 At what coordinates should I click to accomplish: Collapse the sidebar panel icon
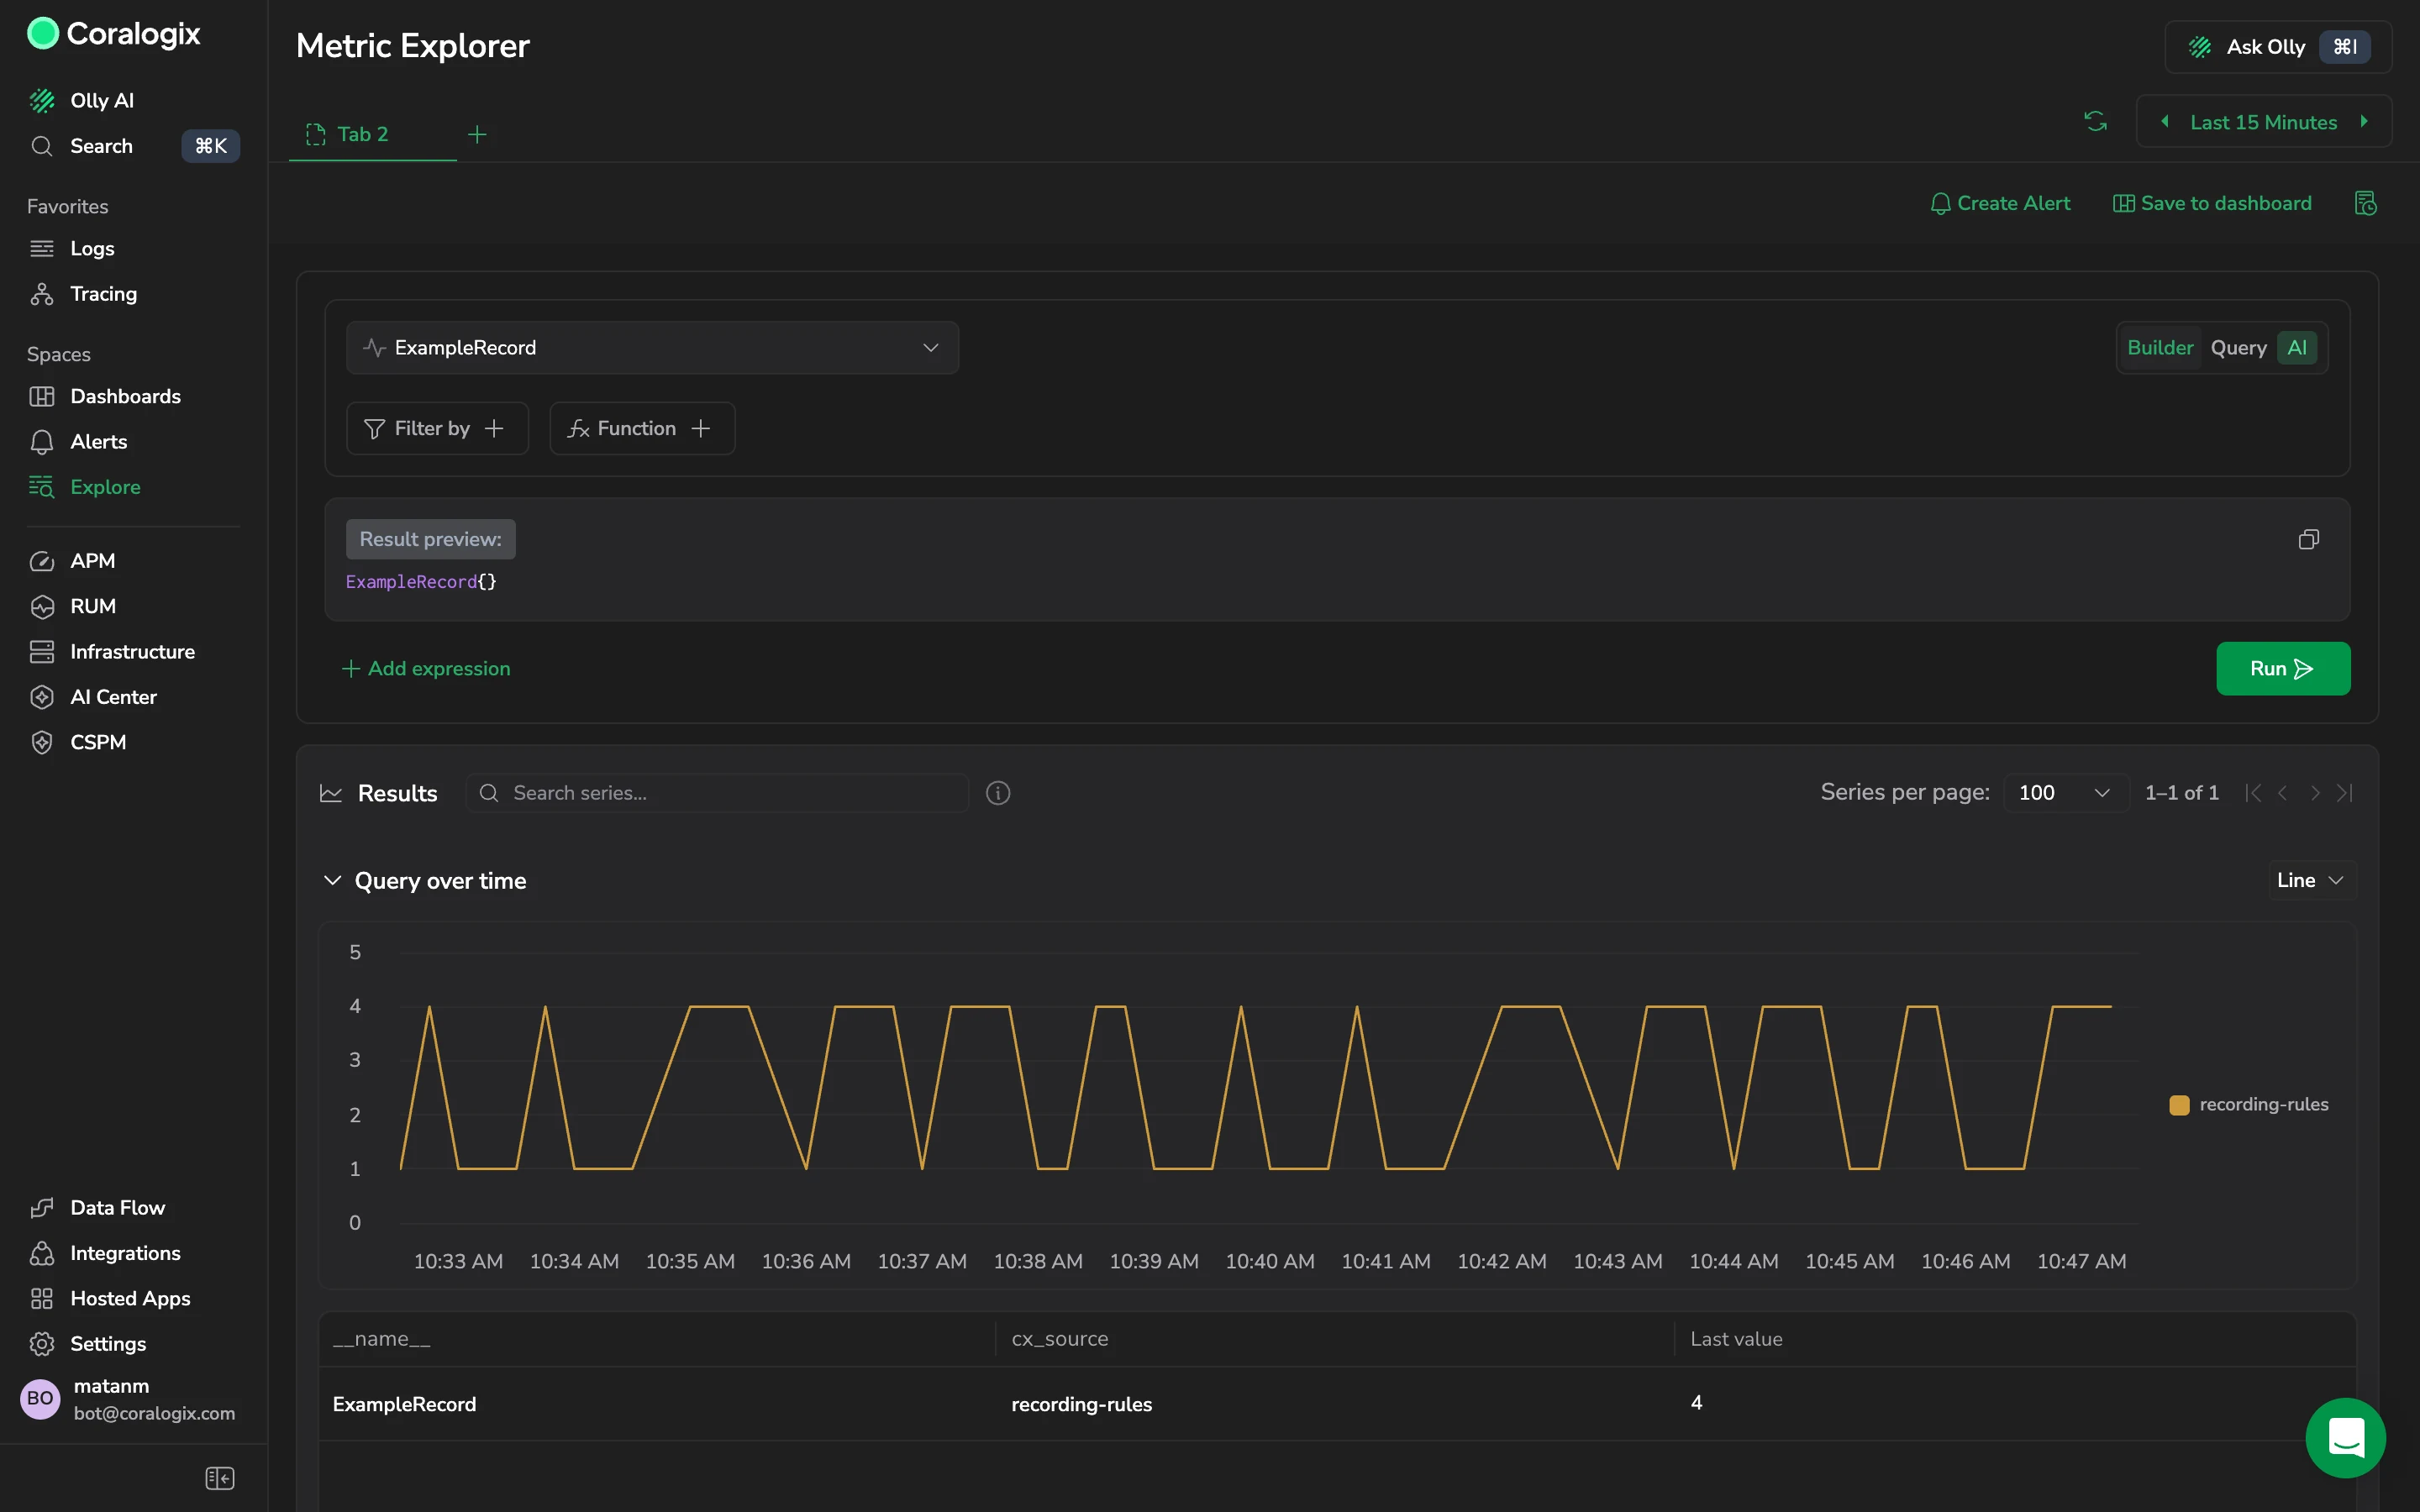click(219, 1478)
